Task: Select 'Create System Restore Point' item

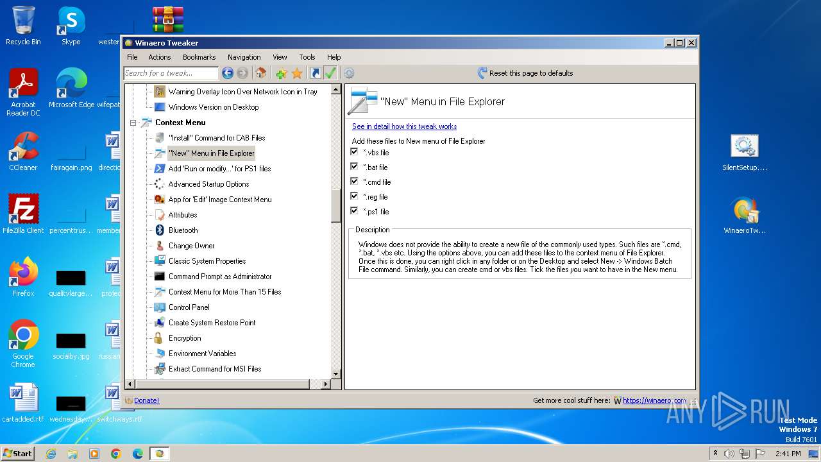Action: coord(212,323)
